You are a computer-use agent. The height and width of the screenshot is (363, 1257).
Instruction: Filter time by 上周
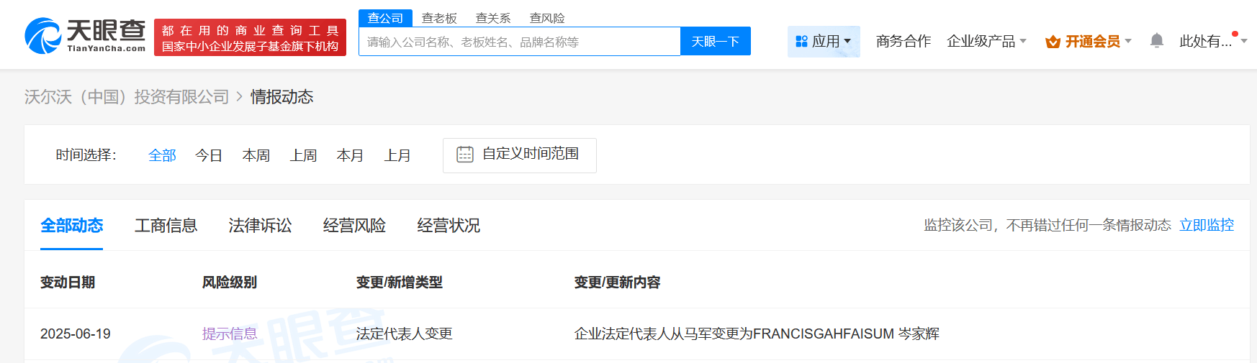pos(304,155)
